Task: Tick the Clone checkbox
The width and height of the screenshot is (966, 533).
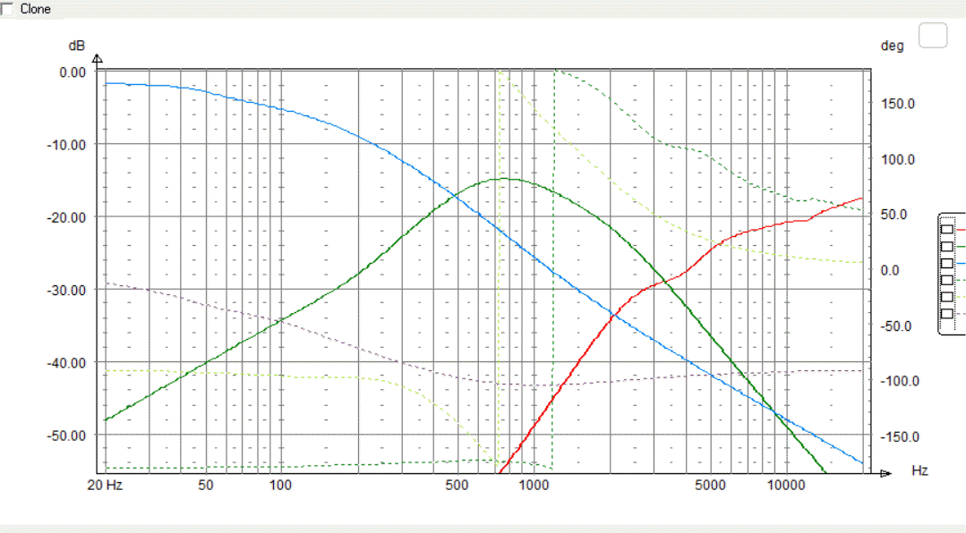Action: [6, 9]
